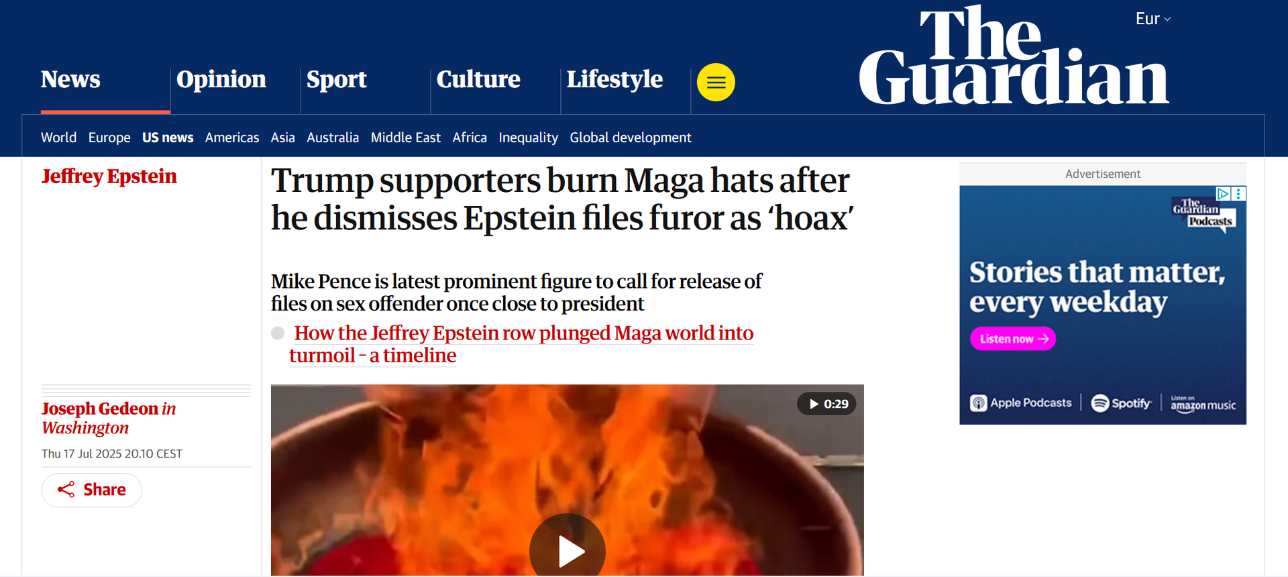Viewport: 1288px width, 577px height.
Task: Open the yellow hamburger menu button
Action: tap(716, 82)
